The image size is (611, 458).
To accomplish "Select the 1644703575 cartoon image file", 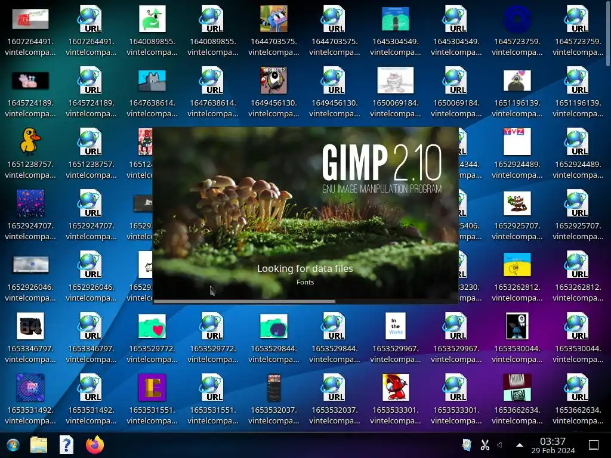I will click(x=274, y=18).
